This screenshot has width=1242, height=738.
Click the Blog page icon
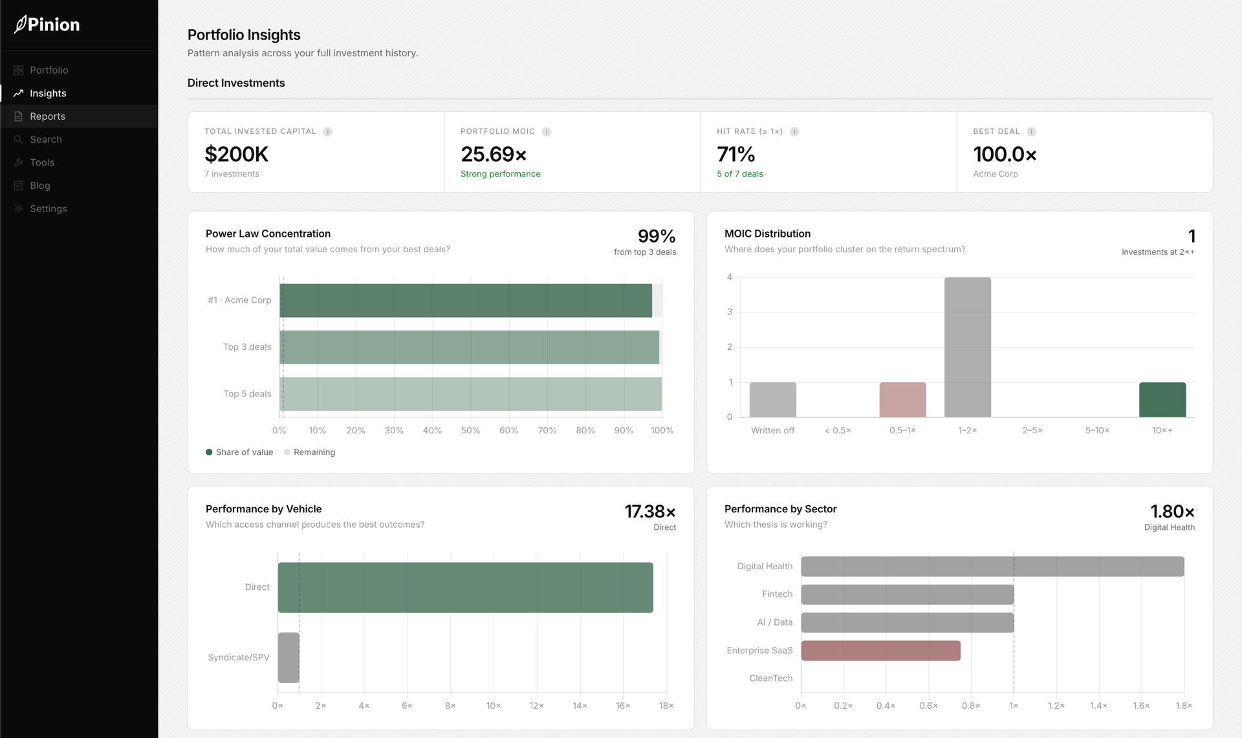[18, 186]
